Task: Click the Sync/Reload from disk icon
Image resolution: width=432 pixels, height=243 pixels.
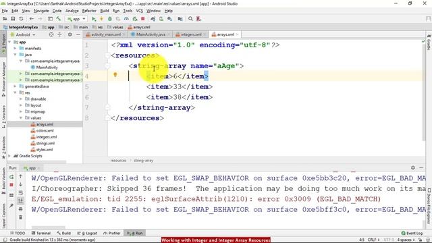Action: [21, 19]
